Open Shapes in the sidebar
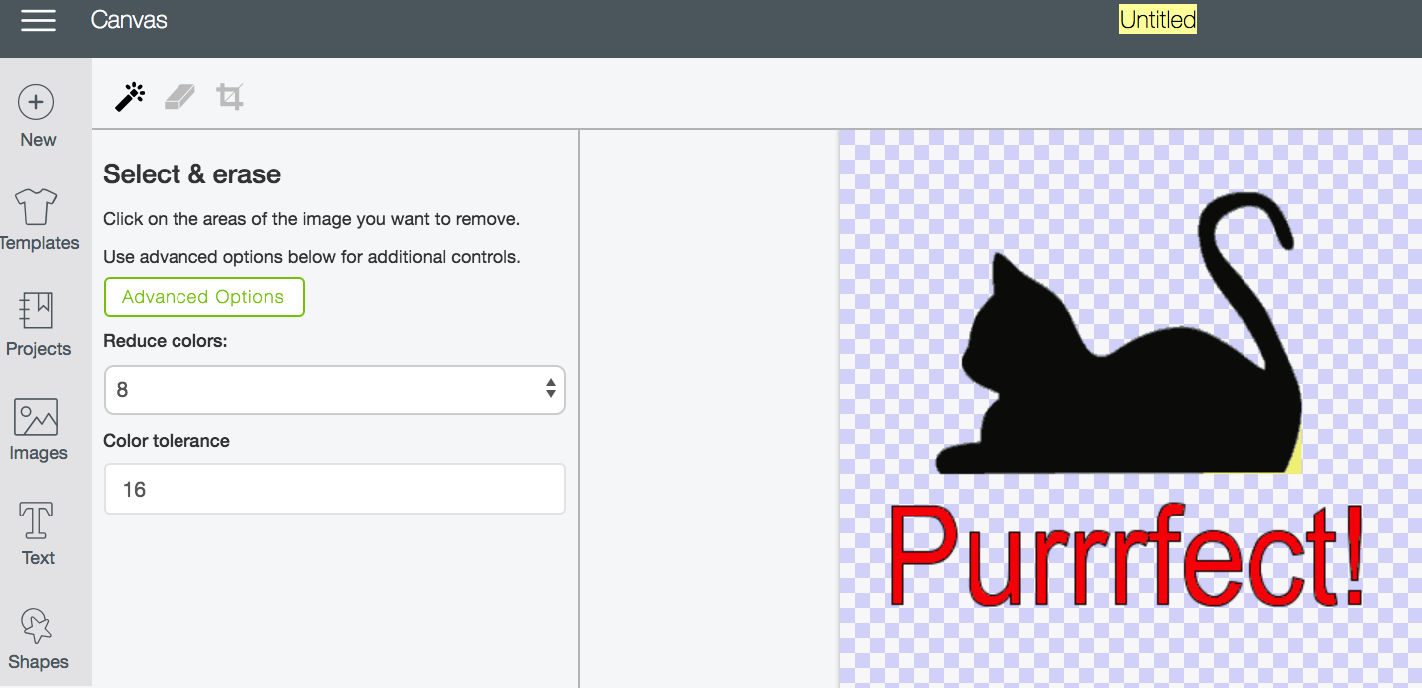The height and width of the screenshot is (688, 1422). click(x=38, y=639)
